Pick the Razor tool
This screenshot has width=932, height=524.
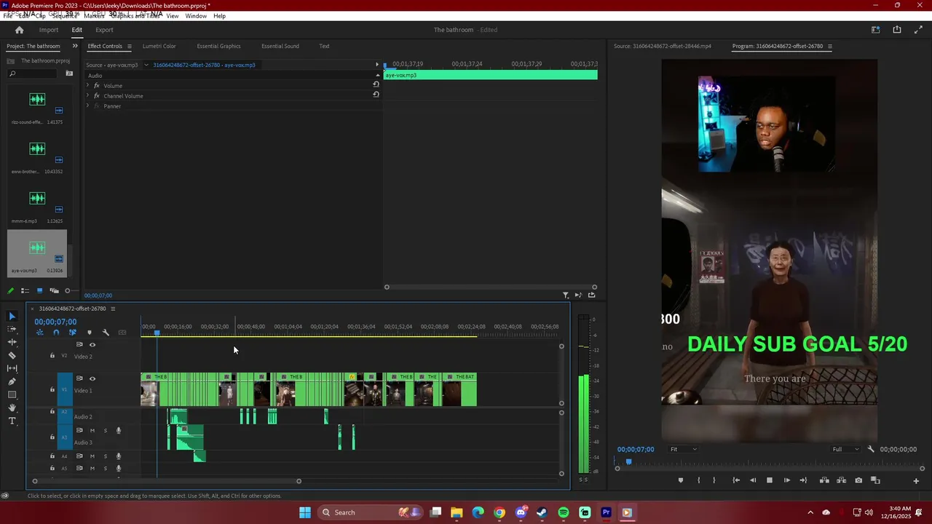pos(12,355)
